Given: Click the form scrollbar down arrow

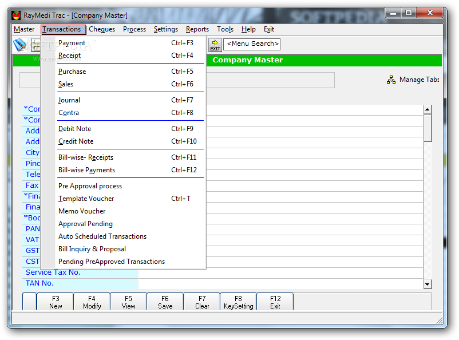Looking at the screenshot, I should pyautogui.click(x=428, y=284).
